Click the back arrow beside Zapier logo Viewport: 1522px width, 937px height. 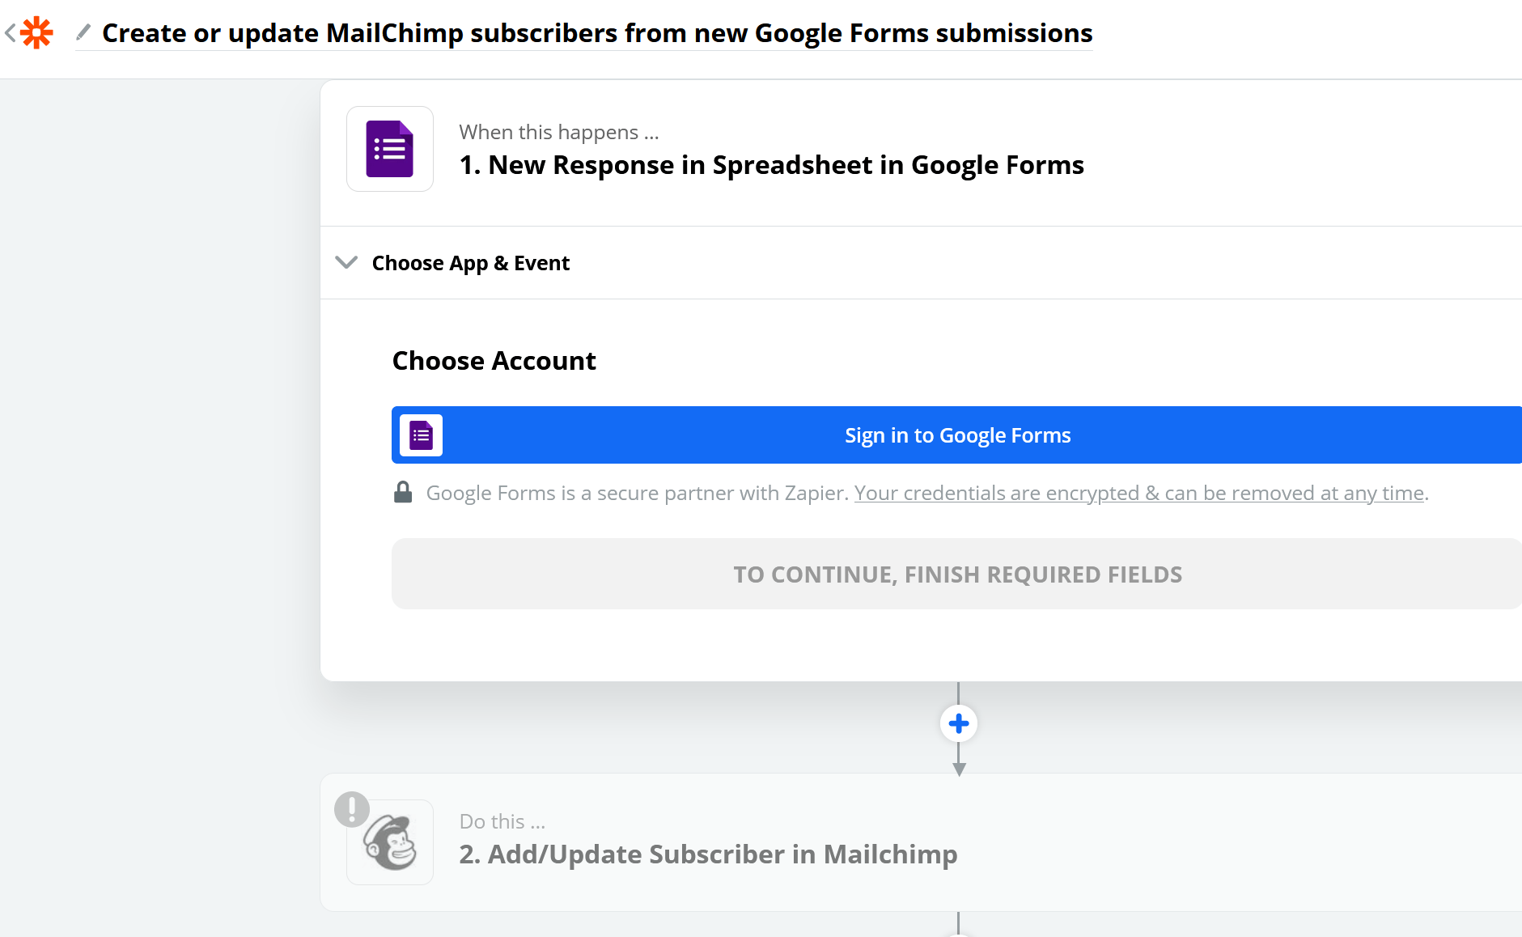[10, 33]
